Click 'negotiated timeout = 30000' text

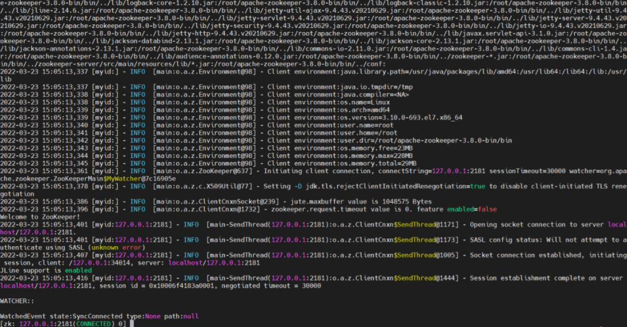point(271,286)
